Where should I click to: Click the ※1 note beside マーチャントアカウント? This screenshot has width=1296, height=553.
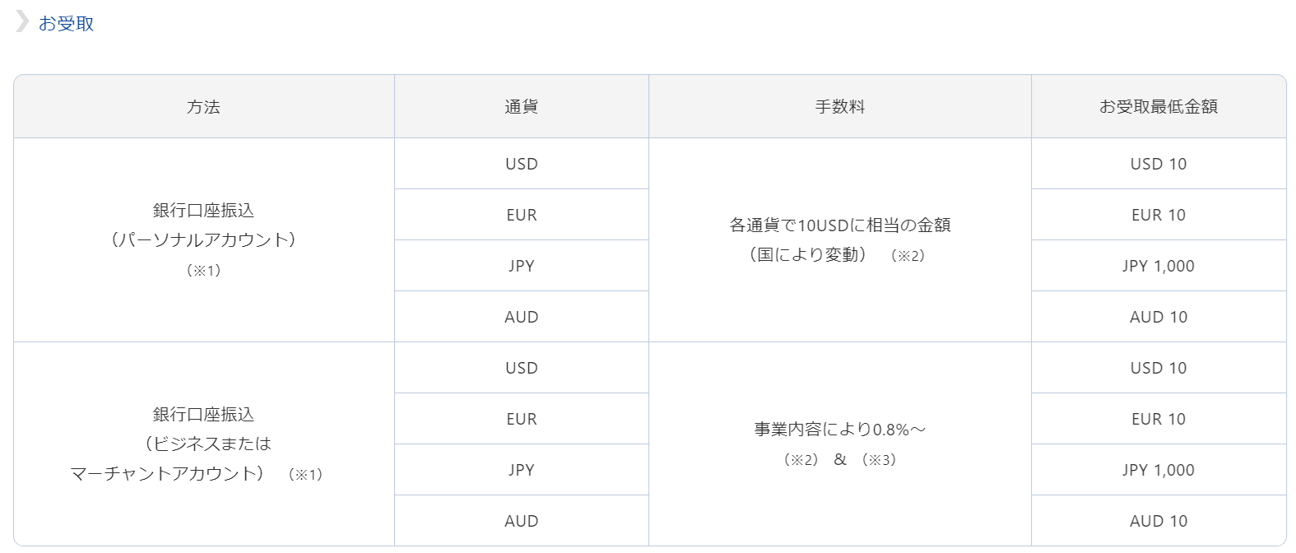click(305, 474)
